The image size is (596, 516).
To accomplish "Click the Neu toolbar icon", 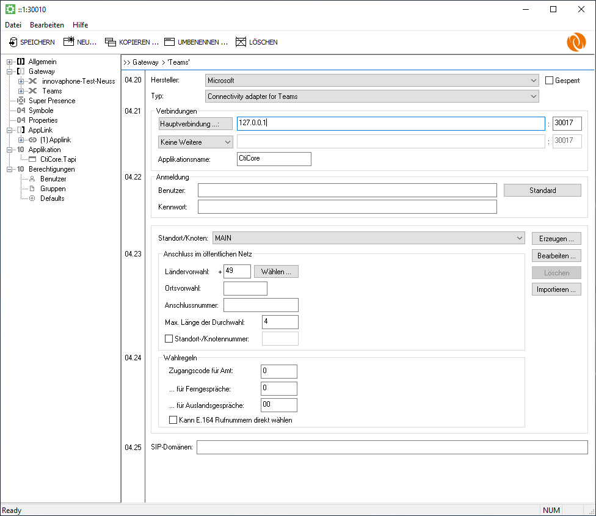I will pyautogui.click(x=69, y=42).
